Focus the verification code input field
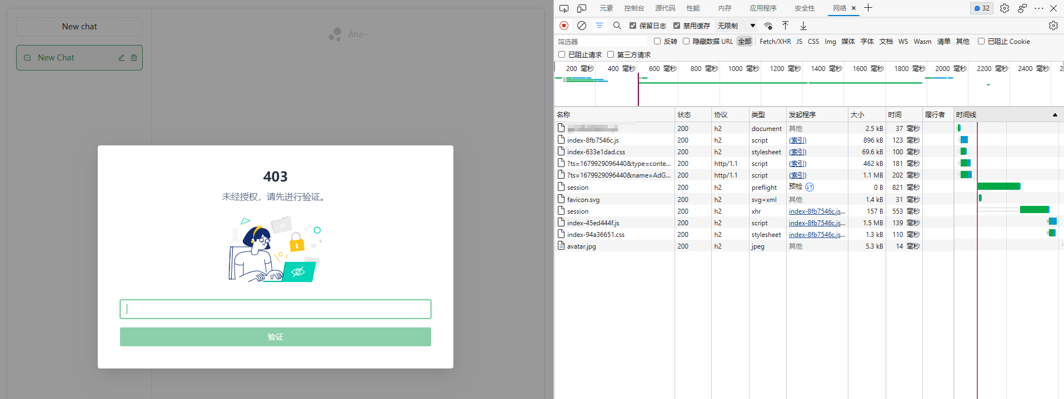The height and width of the screenshot is (399, 1064). tap(276, 309)
